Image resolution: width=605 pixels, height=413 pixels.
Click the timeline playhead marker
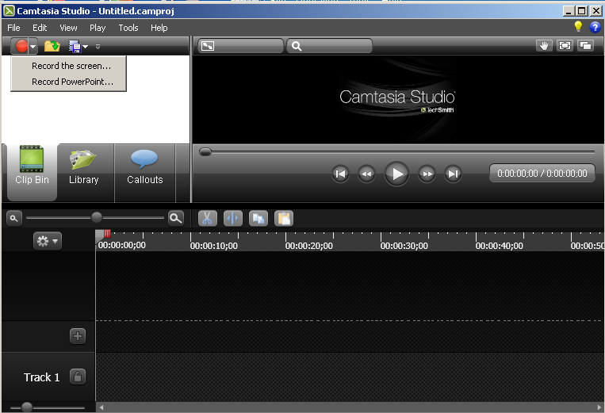103,234
